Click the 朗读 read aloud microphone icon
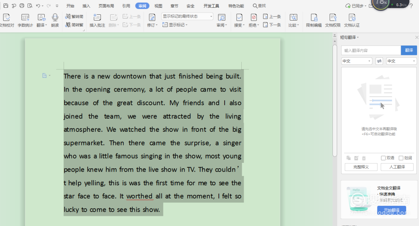 55,18
